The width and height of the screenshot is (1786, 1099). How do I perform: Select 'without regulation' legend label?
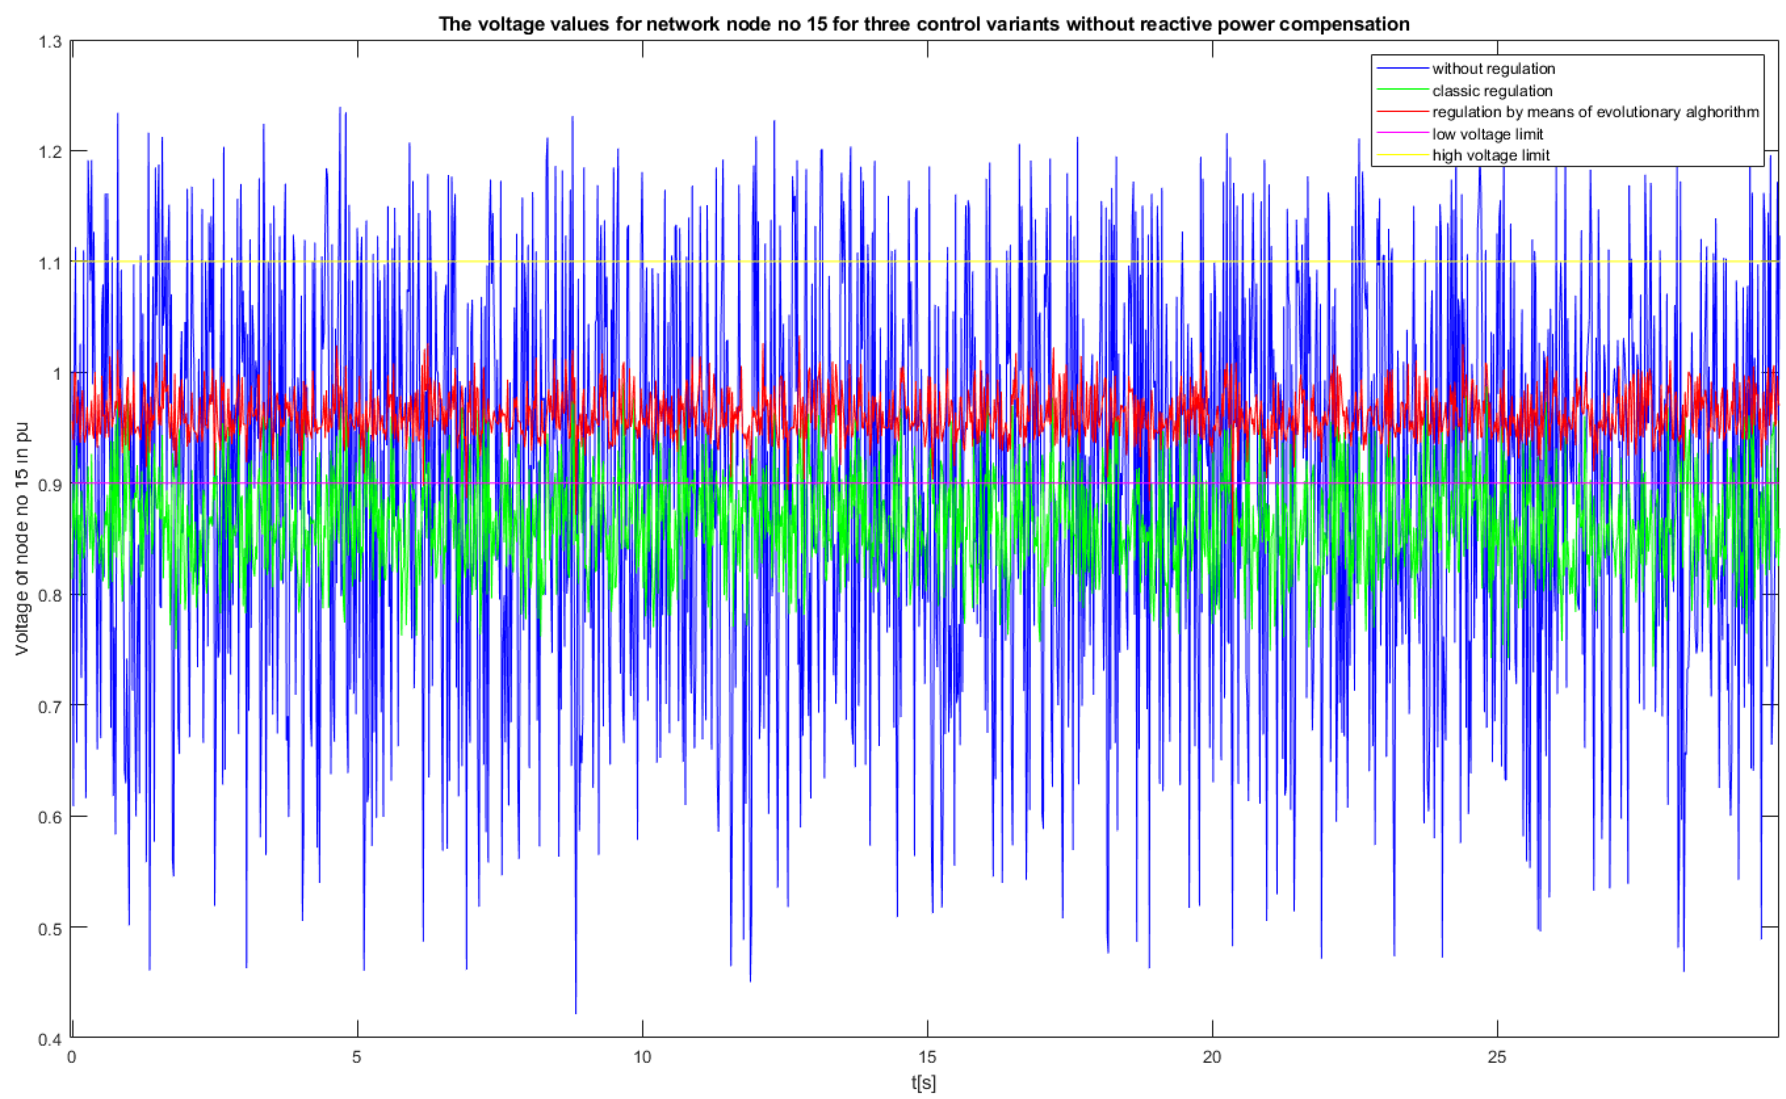click(1493, 69)
